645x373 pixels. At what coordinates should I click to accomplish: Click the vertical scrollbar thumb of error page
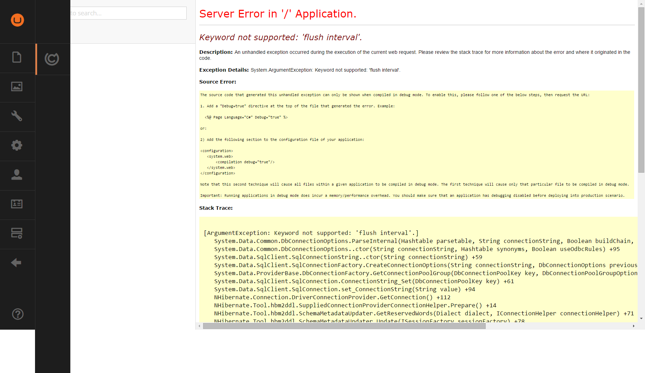[641, 89]
